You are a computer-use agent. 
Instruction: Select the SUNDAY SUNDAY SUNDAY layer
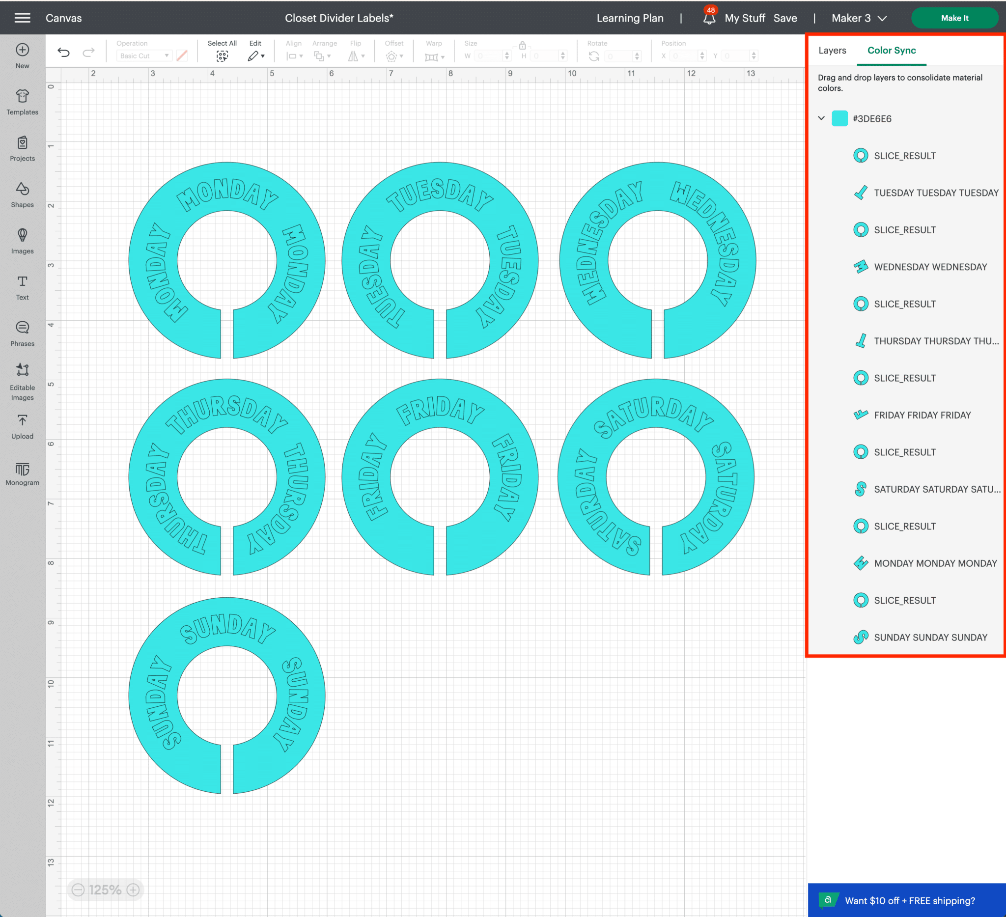[930, 637]
